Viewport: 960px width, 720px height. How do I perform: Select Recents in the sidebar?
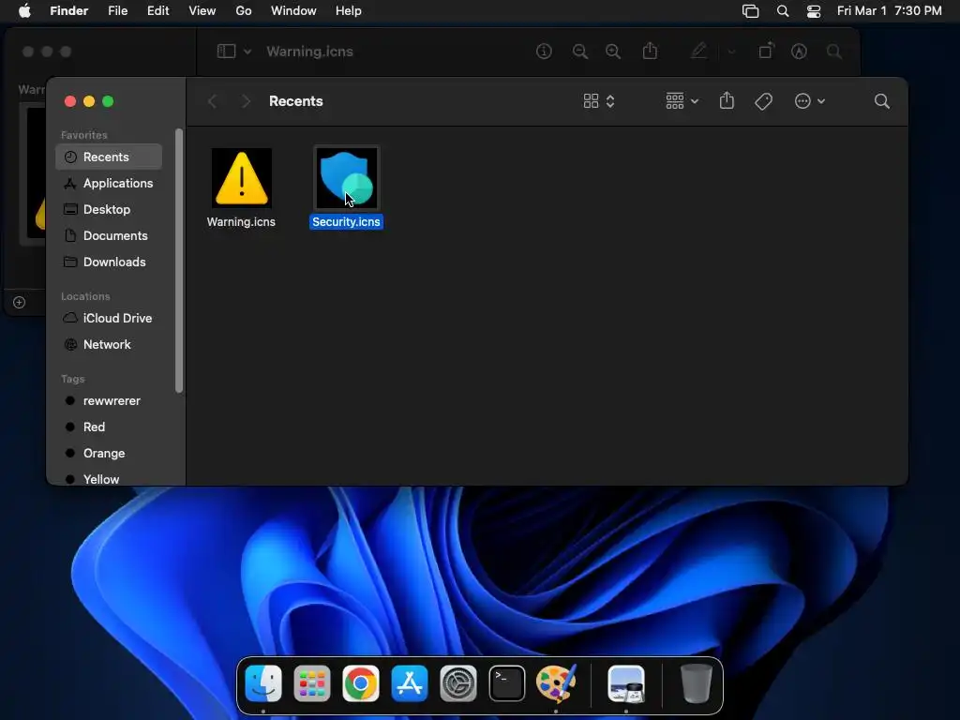pos(109,157)
